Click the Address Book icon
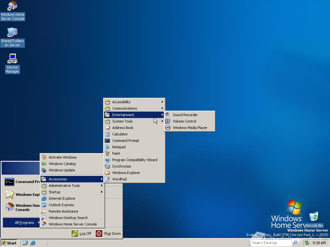Viewport: 330px width, 247px height. [107, 128]
